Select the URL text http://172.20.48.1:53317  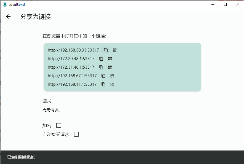71,58
